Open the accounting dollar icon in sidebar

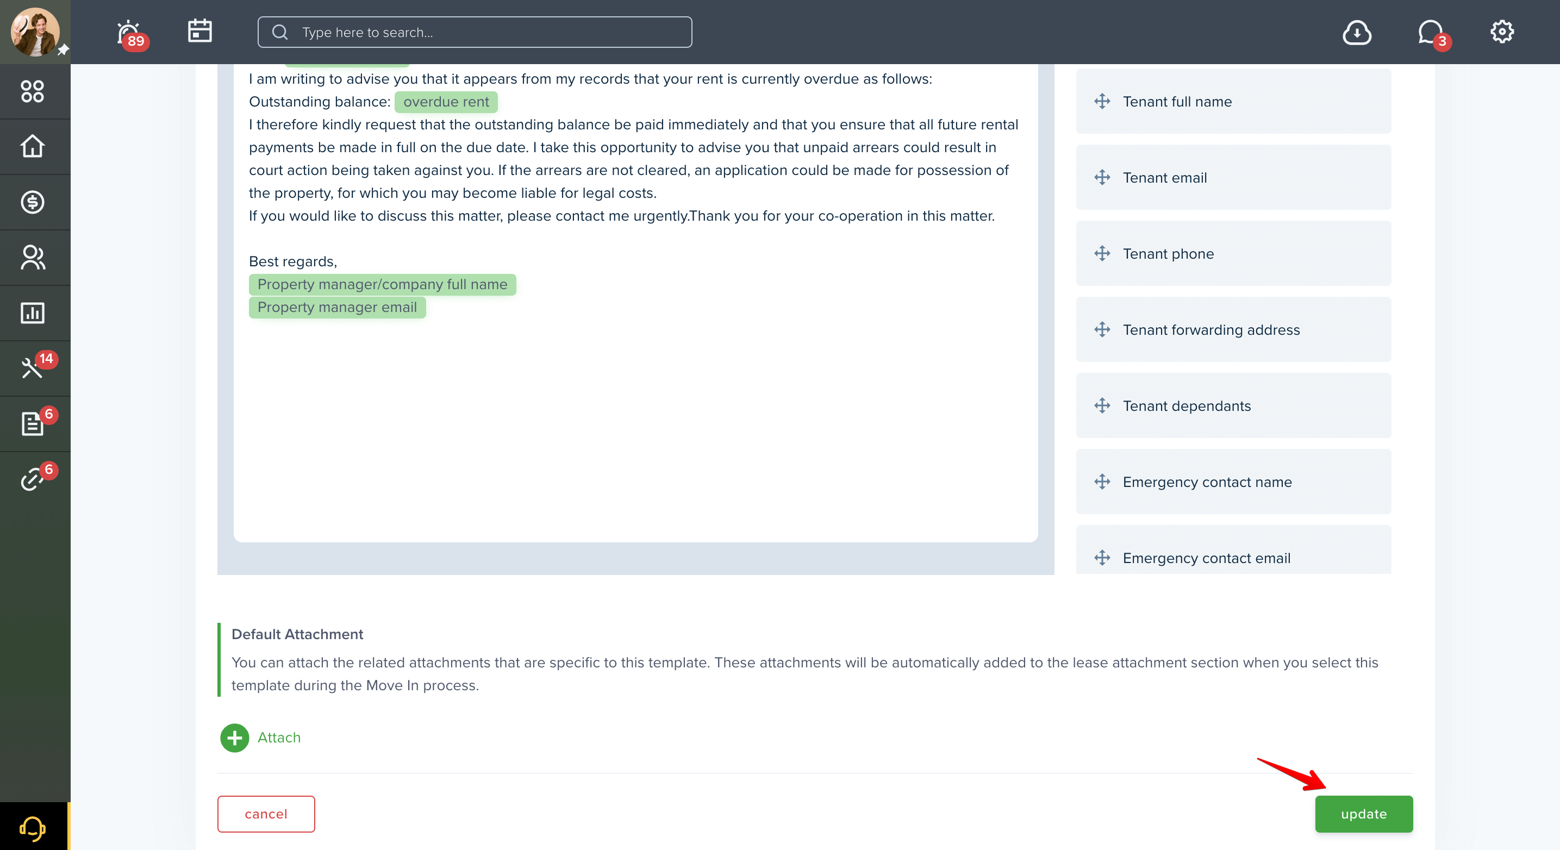coord(32,202)
